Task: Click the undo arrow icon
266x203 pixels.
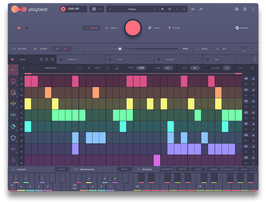Action: point(193,9)
